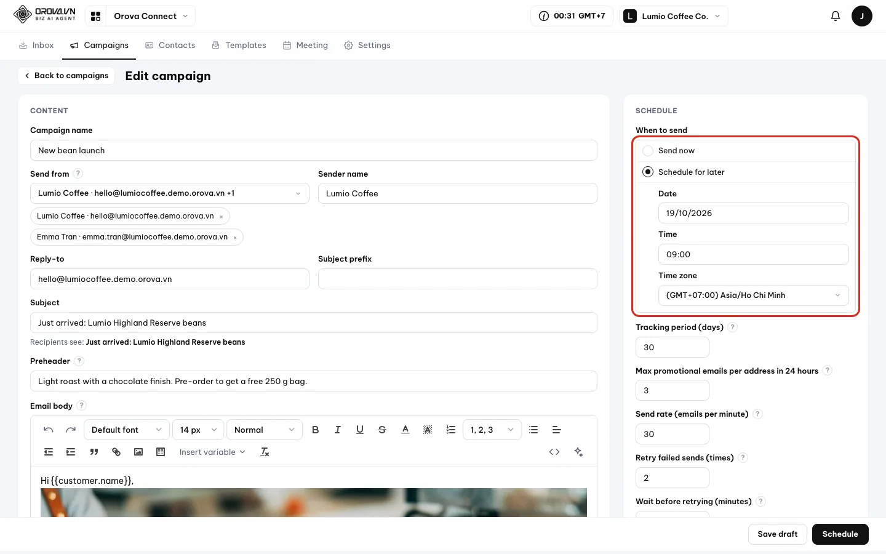Image resolution: width=886 pixels, height=554 pixels.
Task: Insert a blockquote
Action: coord(94,452)
